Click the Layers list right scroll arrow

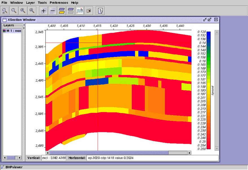(20, 158)
